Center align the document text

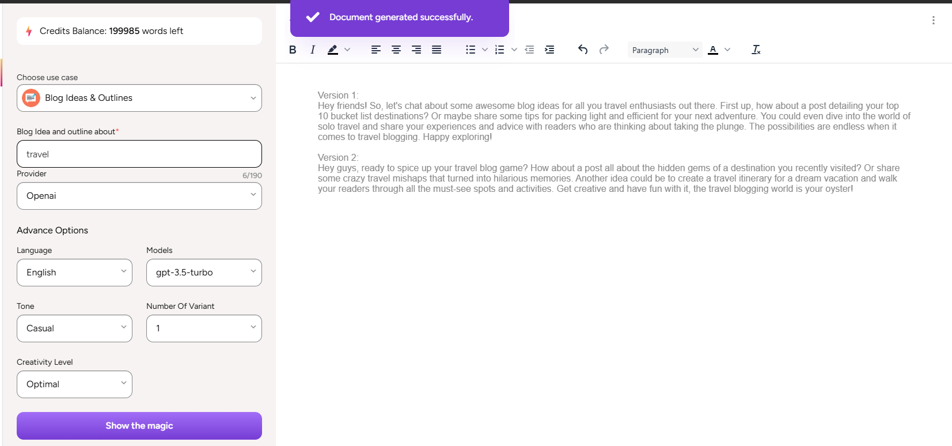(x=396, y=50)
